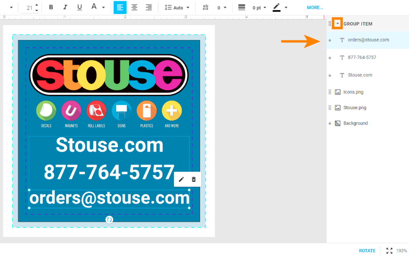Click the trash delete icon on canvas

194,179
